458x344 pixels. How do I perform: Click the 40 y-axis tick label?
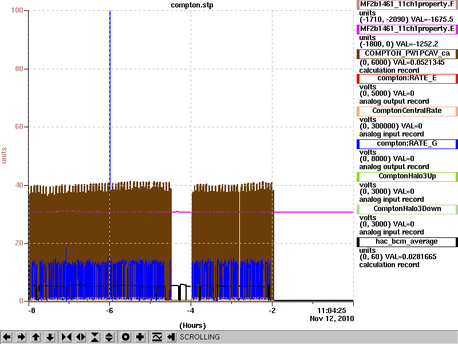click(19, 185)
